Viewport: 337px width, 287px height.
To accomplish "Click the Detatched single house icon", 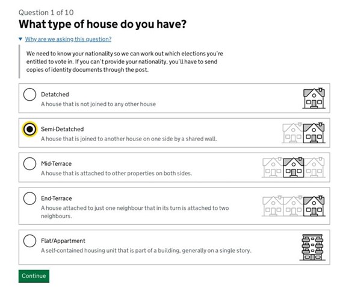I will [314, 98].
